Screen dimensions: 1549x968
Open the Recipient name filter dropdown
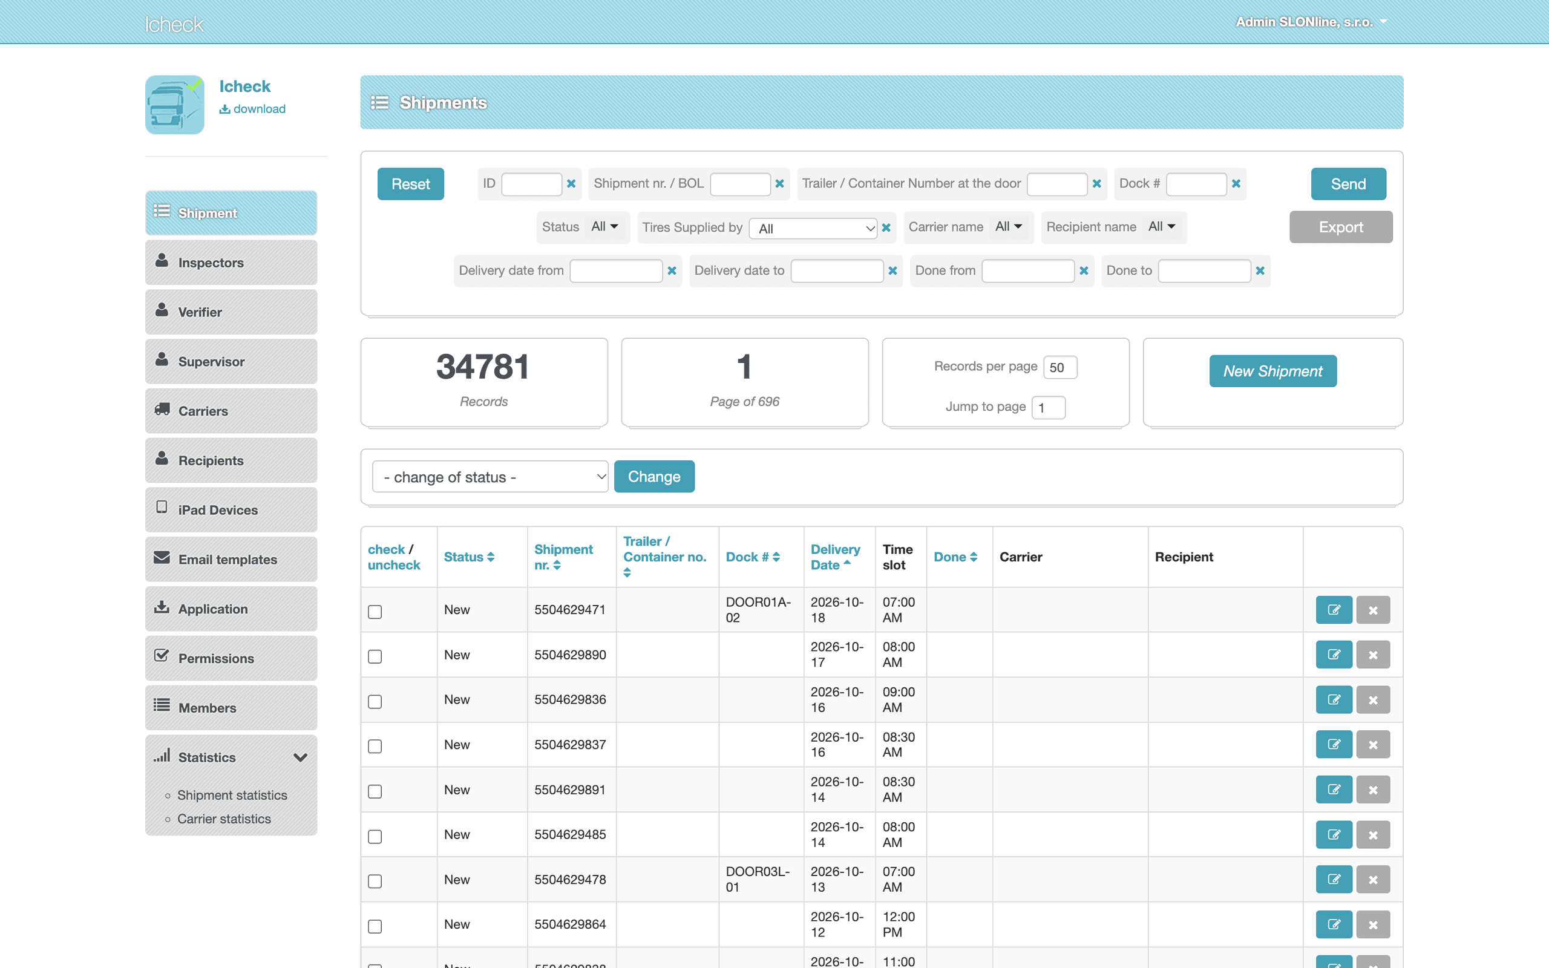pos(1161,227)
